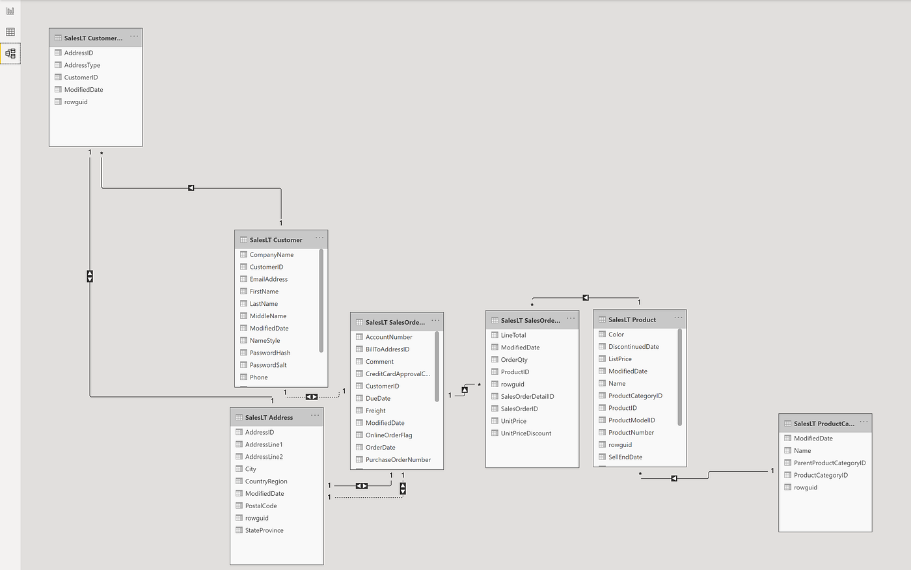The height and width of the screenshot is (570, 911).
Task: Open the ellipsis menu on SalesLT Customer table
Action: pos(319,237)
